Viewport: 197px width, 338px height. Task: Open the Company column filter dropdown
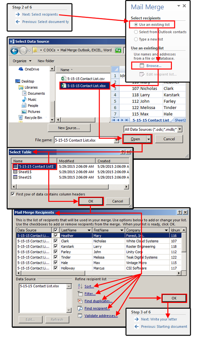166,230
